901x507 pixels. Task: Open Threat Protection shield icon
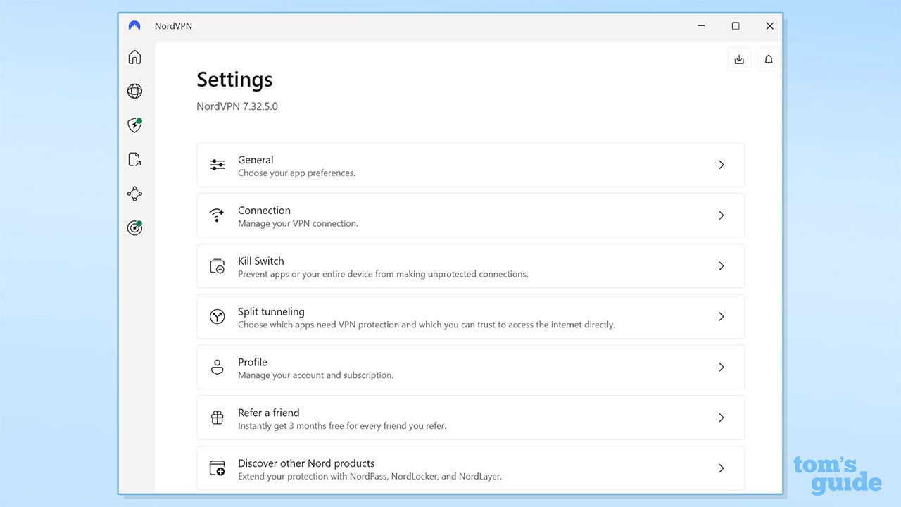134,125
